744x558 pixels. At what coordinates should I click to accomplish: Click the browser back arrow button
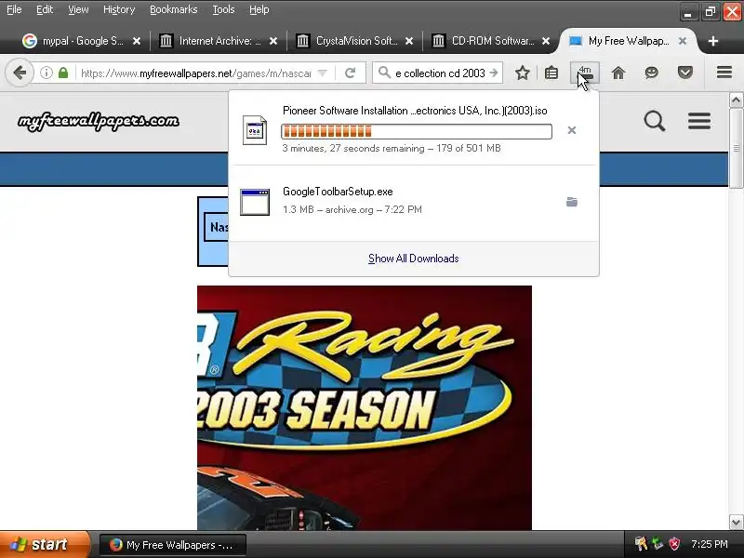(x=20, y=73)
